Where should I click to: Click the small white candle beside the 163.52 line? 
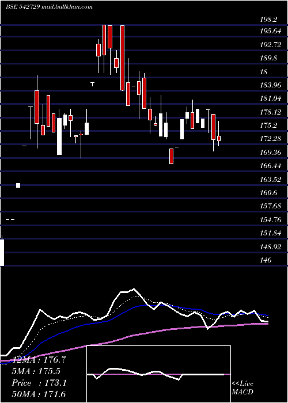[x=18, y=185]
